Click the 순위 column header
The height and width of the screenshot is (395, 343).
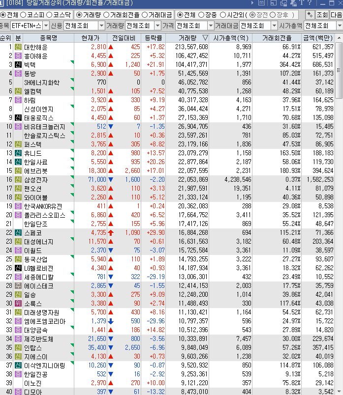point(6,38)
